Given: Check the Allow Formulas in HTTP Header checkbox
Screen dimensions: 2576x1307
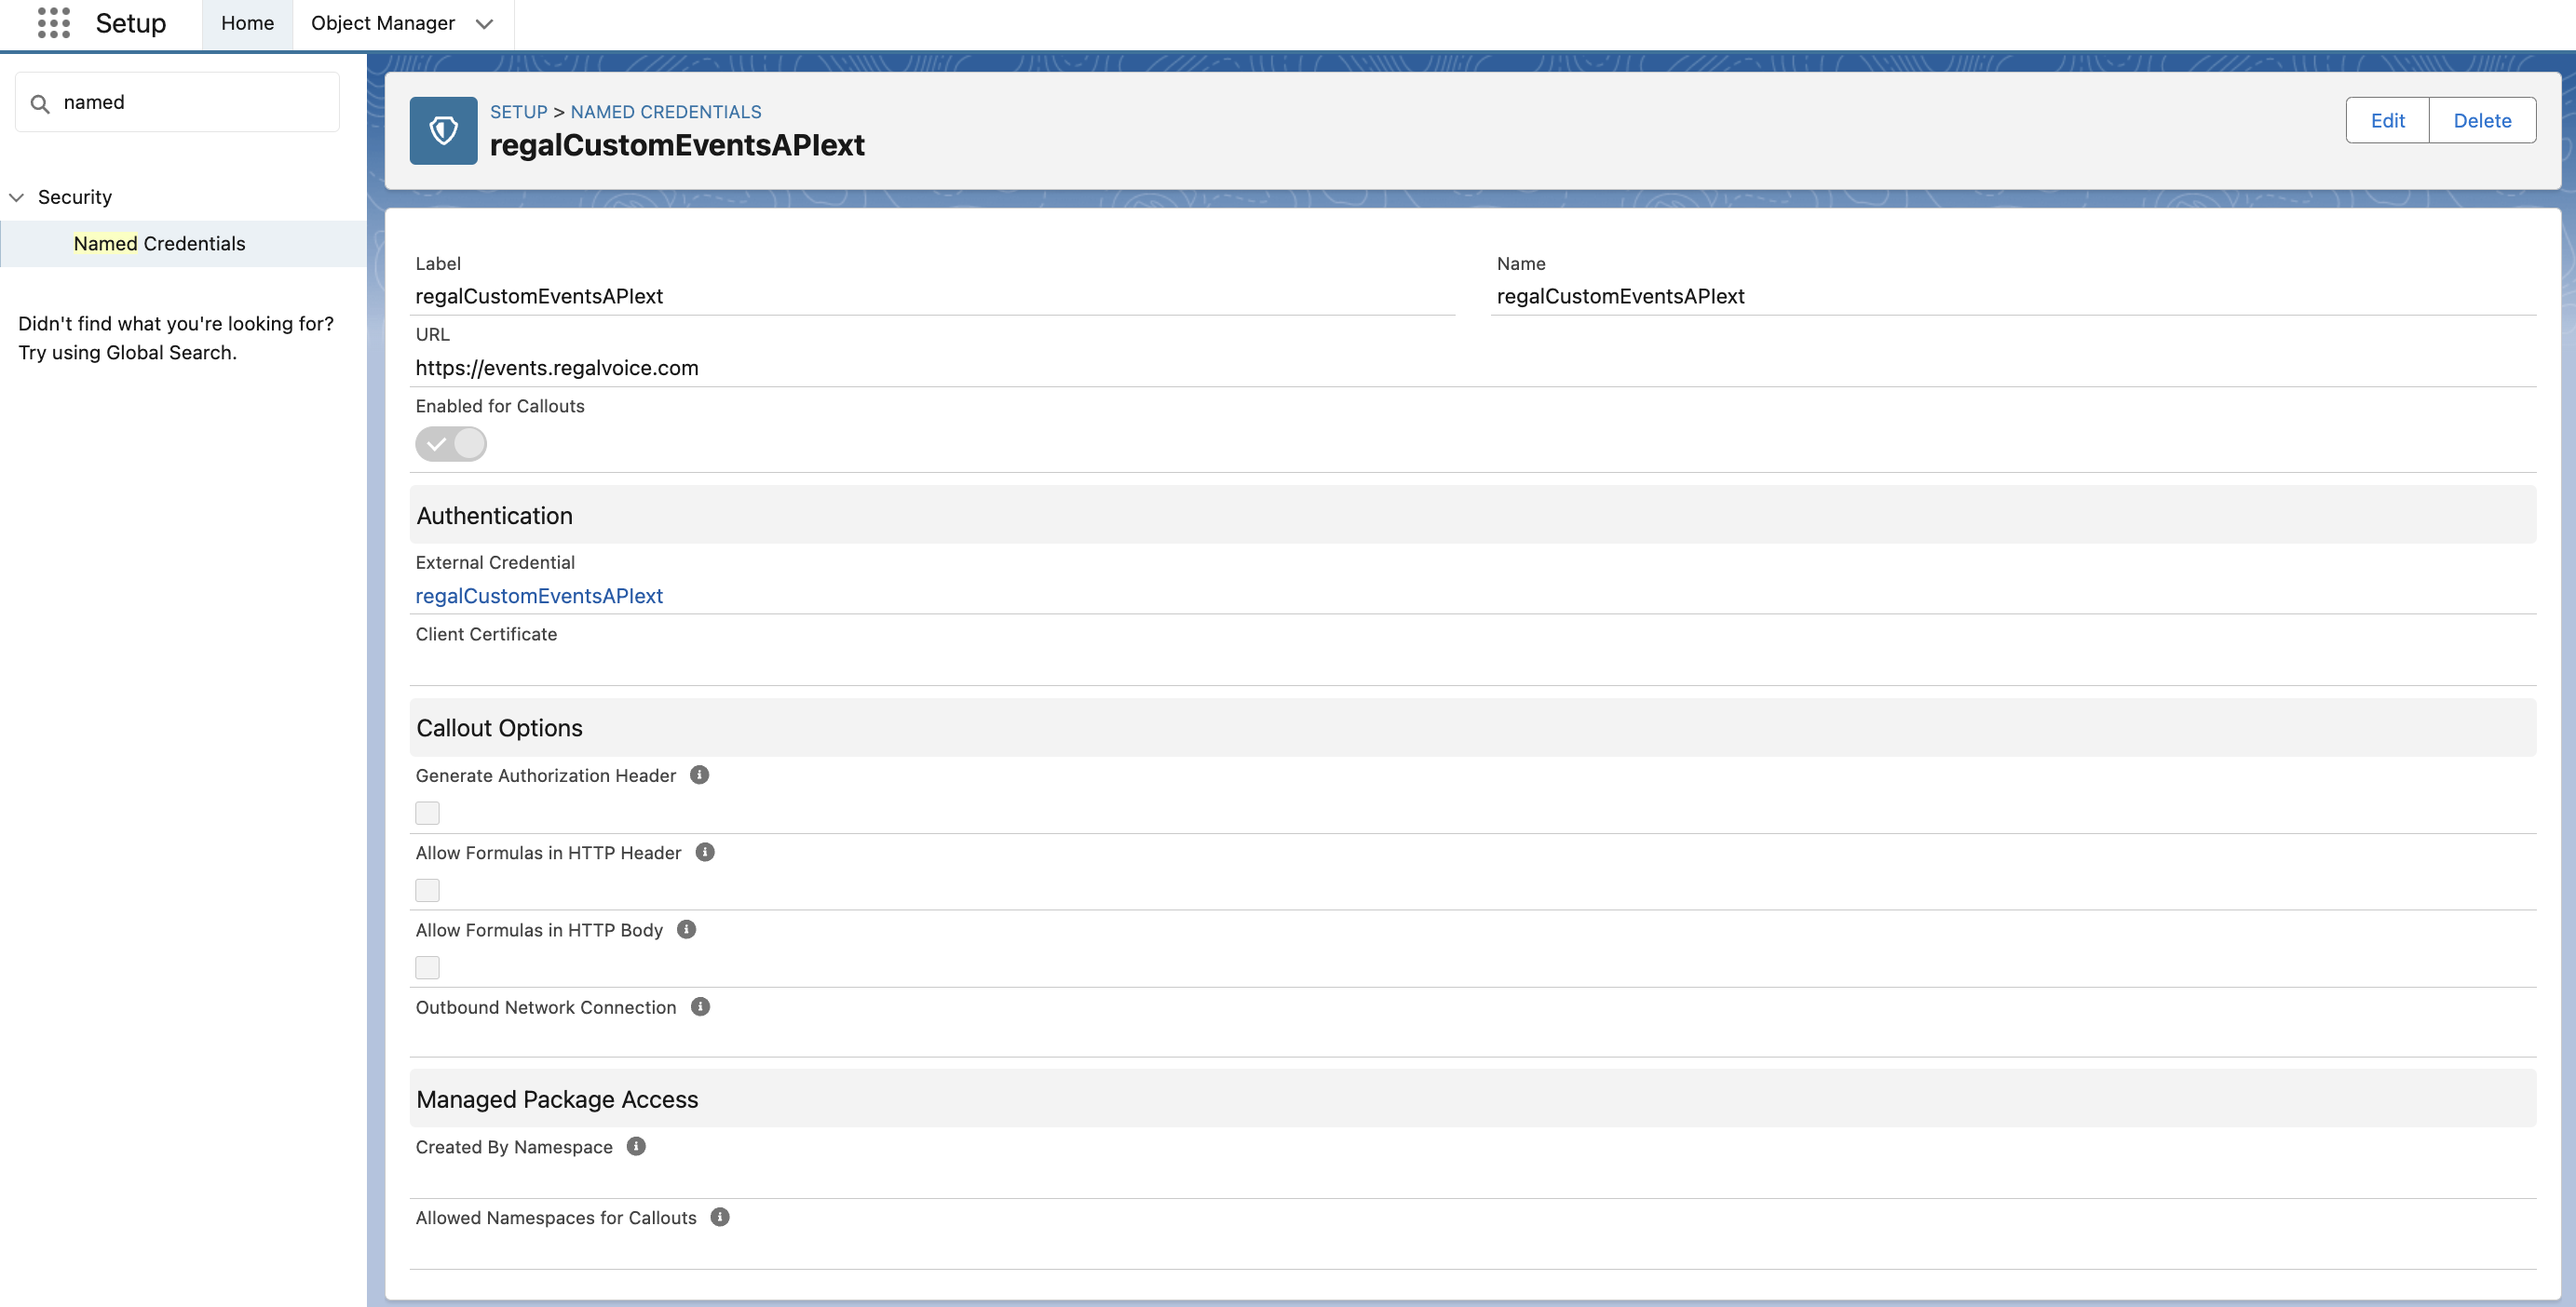Looking at the screenshot, I should tap(427, 889).
